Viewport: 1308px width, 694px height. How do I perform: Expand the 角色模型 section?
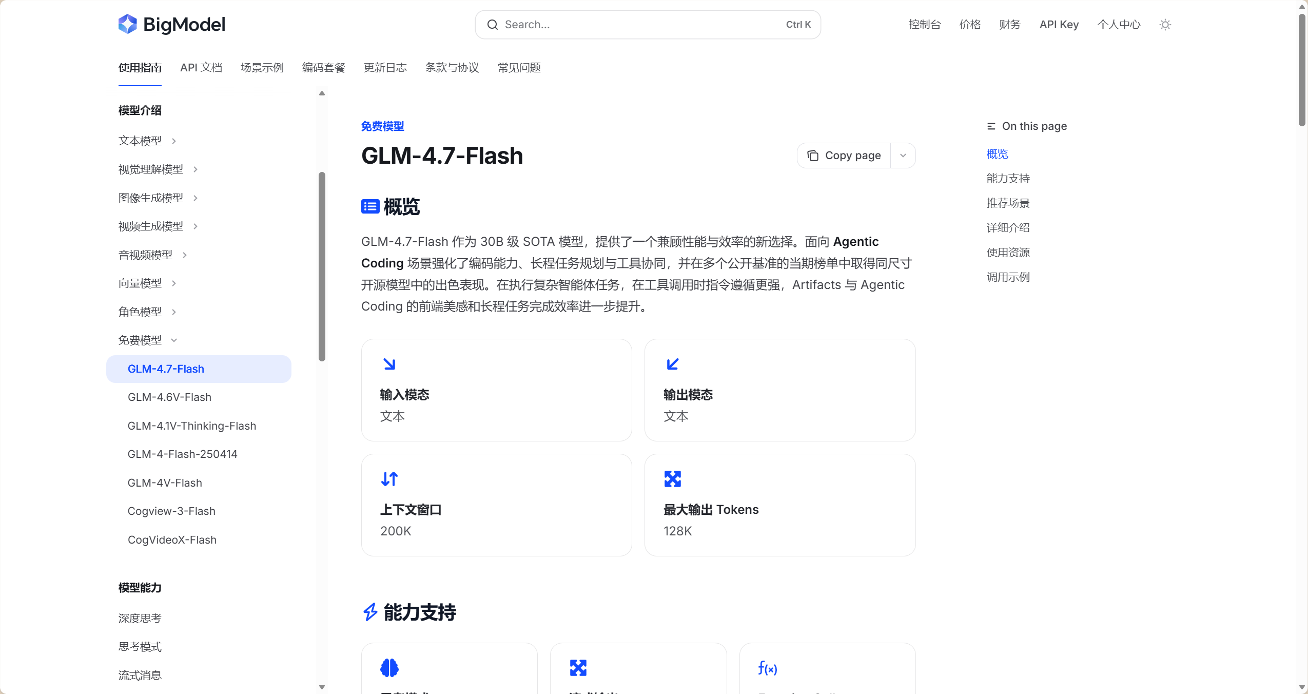[x=174, y=312]
